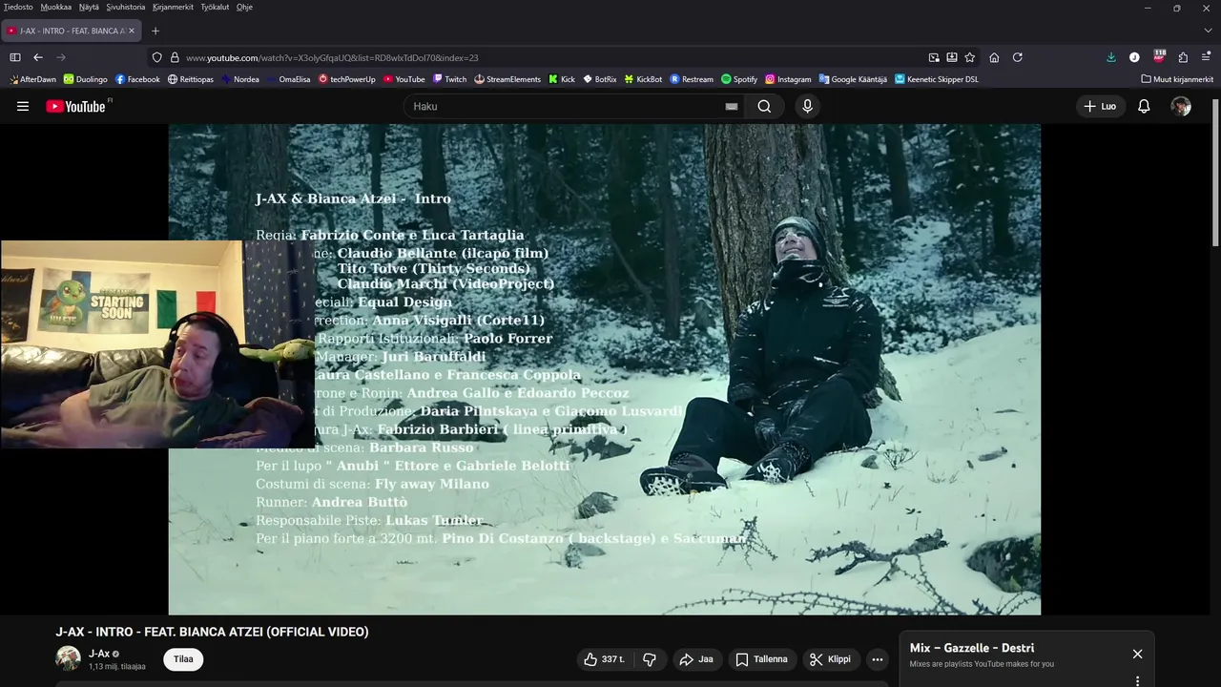Open Firefox extensions puzzle icon
Viewport: 1221px width, 687px height.
[x=1183, y=57]
